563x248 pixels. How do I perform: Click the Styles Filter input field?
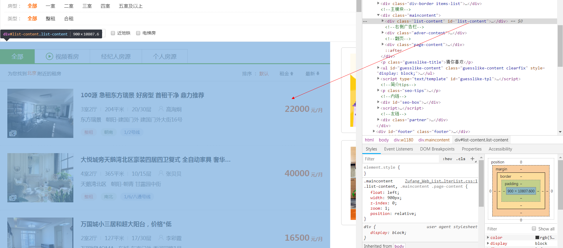(401, 159)
